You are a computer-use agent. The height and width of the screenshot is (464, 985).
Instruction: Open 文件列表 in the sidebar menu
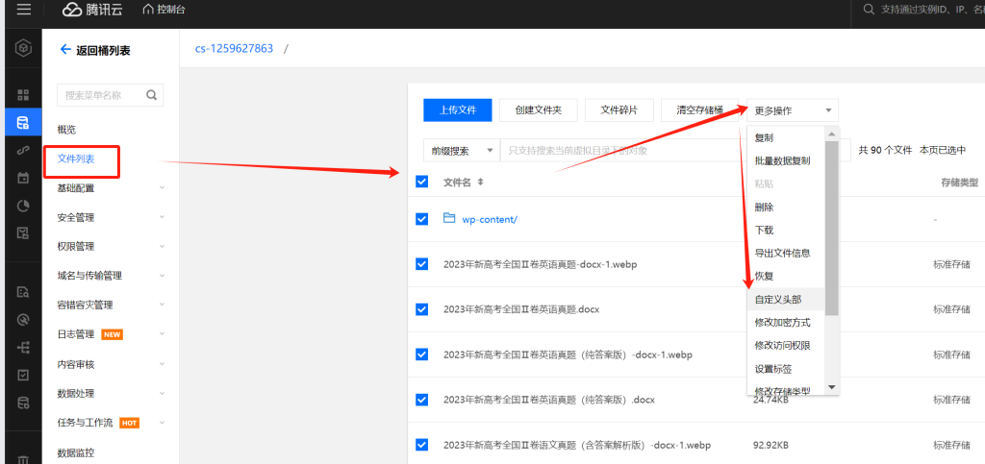tap(76, 159)
